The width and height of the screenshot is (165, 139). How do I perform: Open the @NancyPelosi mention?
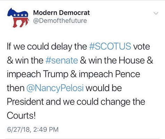(55, 88)
